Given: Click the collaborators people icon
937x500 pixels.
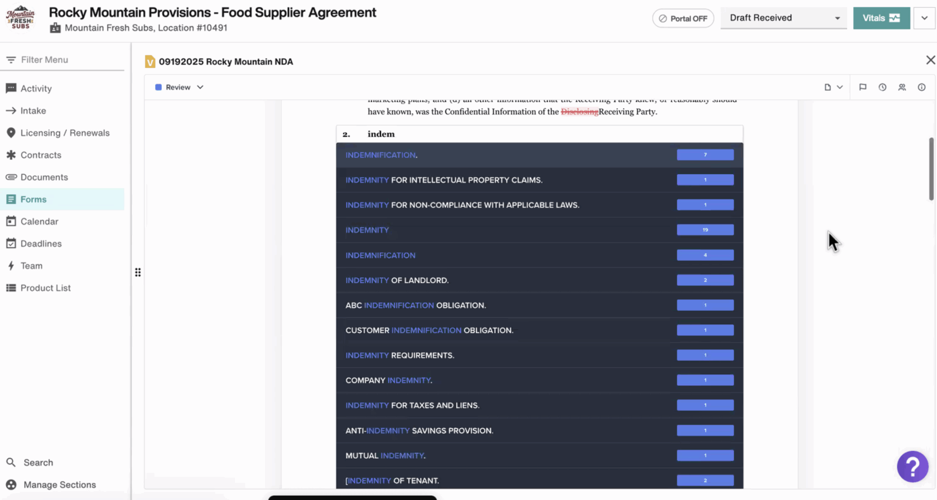Looking at the screenshot, I should (902, 87).
